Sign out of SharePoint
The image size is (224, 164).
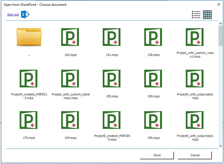tap(13, 14)
